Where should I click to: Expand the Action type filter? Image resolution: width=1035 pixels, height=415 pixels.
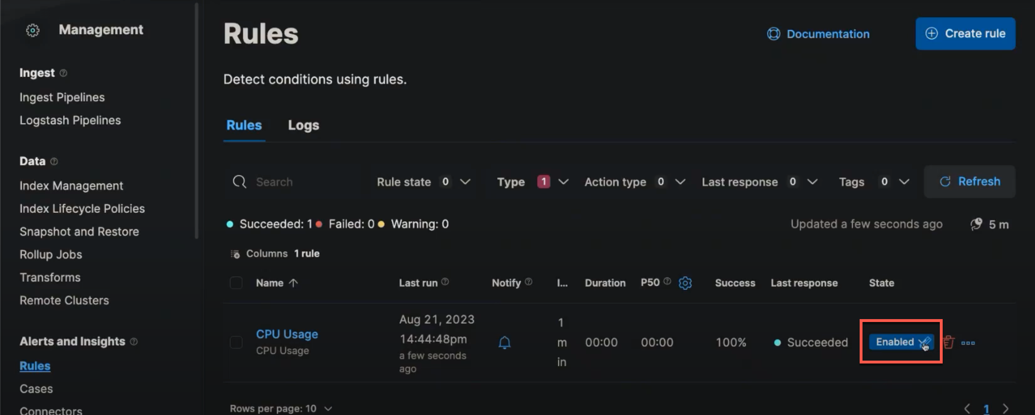tap(634, 182)
